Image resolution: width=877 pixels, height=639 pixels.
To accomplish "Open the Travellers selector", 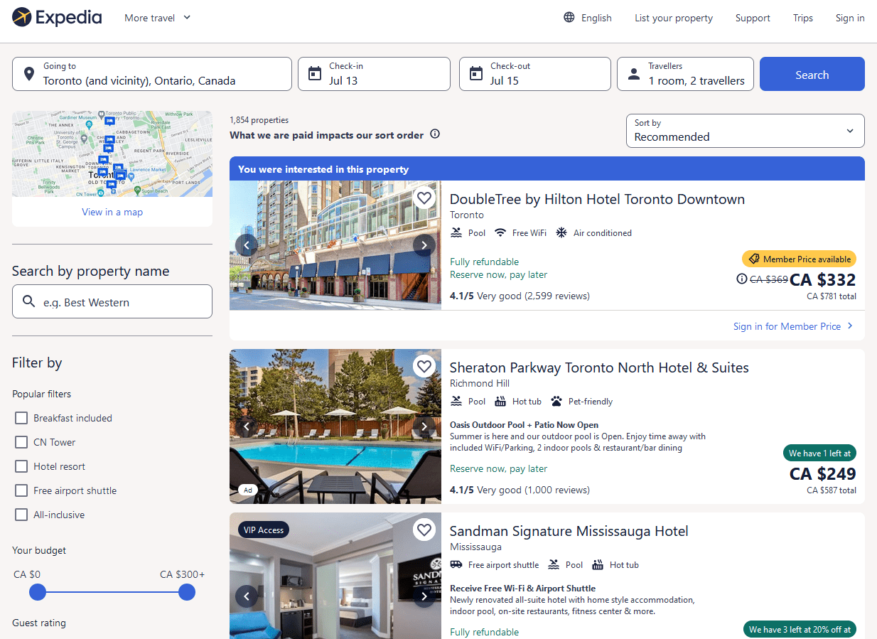I will click(685, 74).
